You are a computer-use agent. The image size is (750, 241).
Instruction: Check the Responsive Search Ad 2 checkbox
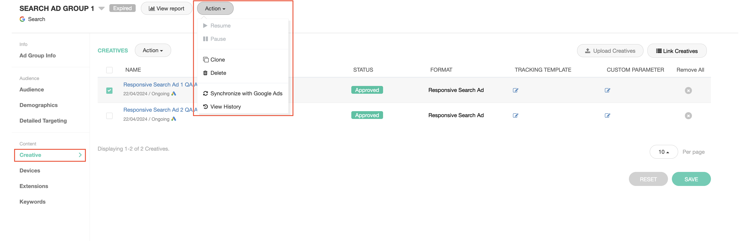pos(109,116)
